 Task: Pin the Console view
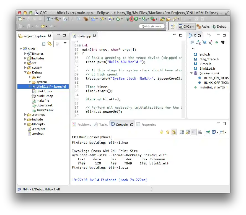(208, 132)
